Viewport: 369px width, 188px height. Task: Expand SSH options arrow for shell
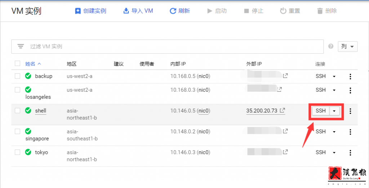(x=334, y=111)
